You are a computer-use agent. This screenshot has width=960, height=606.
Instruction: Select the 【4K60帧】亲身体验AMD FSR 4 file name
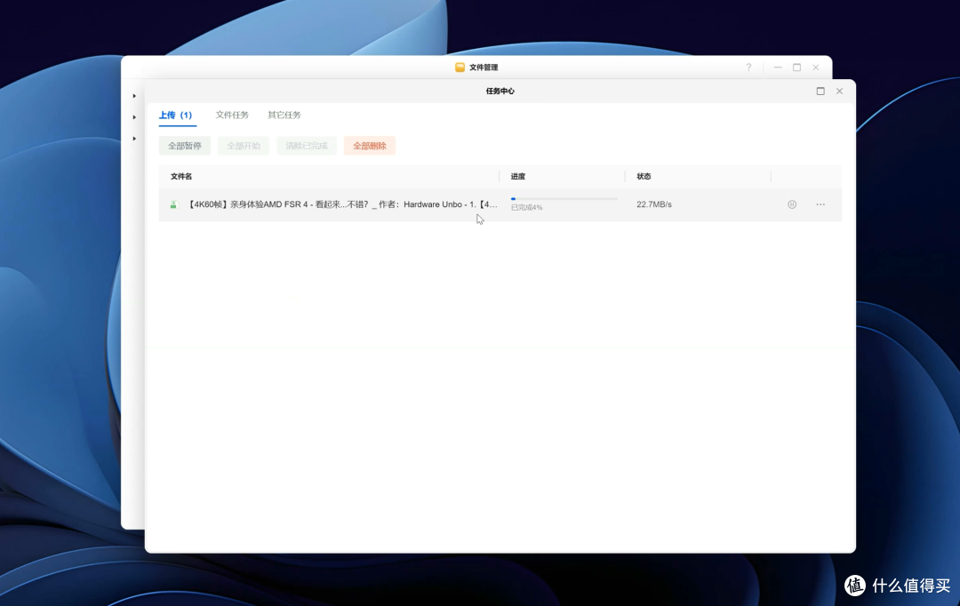coord(341,204)
